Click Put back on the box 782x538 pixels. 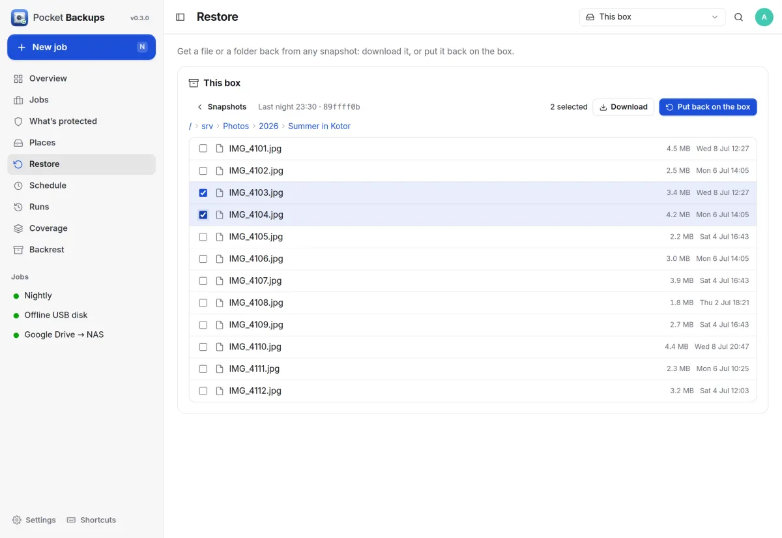[x=708, y=107]
